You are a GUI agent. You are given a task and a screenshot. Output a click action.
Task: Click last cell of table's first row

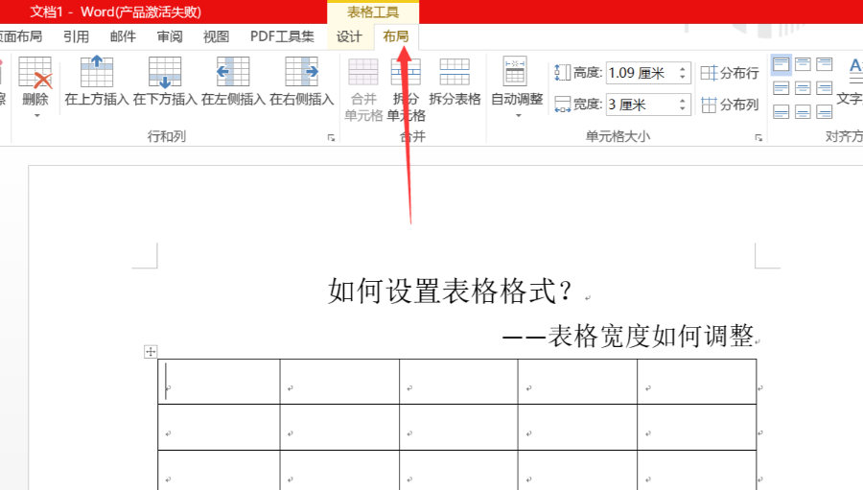[697, 382]
